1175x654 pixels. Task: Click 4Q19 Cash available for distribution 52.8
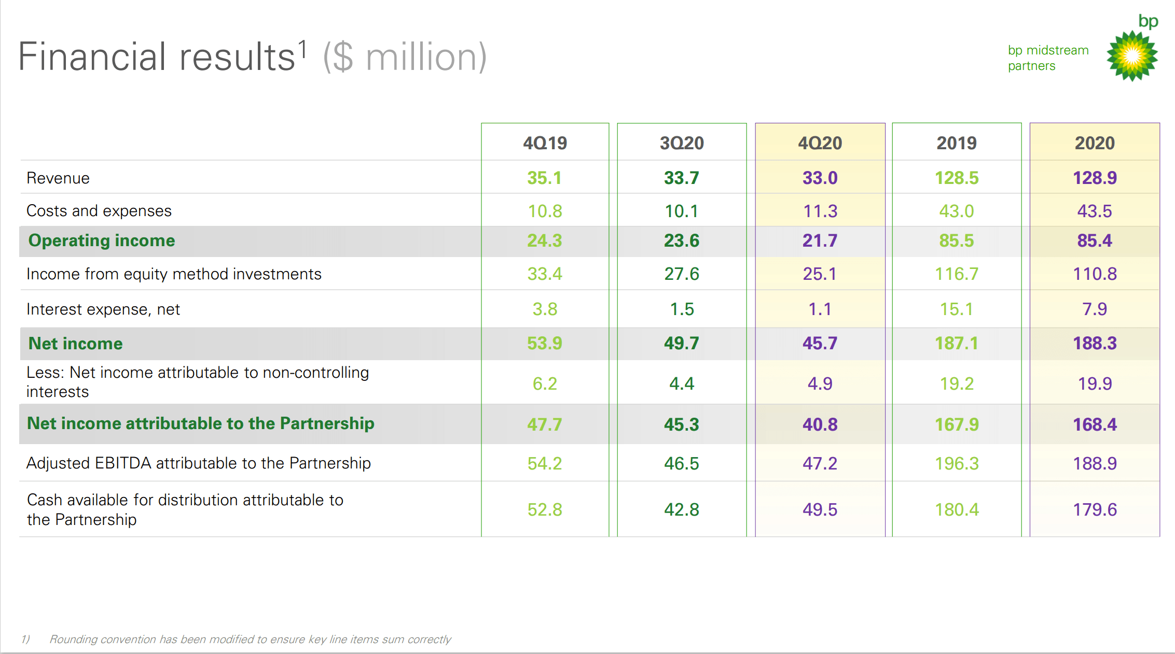click(545, 510)
